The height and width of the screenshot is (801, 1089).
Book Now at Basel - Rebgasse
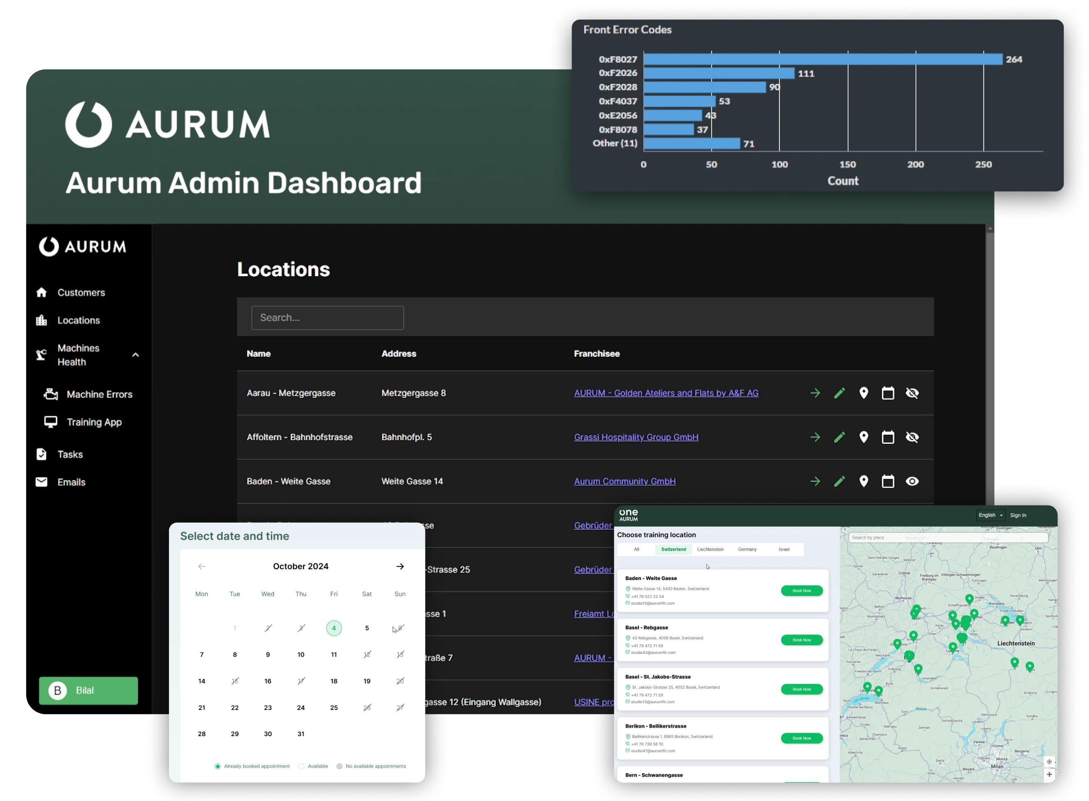(x=802, y=640)
